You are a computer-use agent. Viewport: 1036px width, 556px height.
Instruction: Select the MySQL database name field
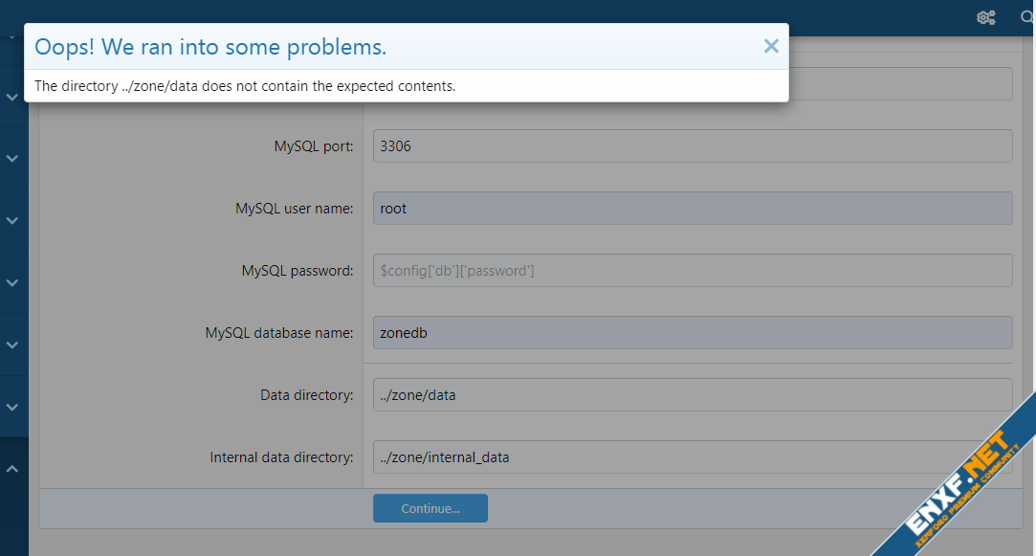click(692, 333)
